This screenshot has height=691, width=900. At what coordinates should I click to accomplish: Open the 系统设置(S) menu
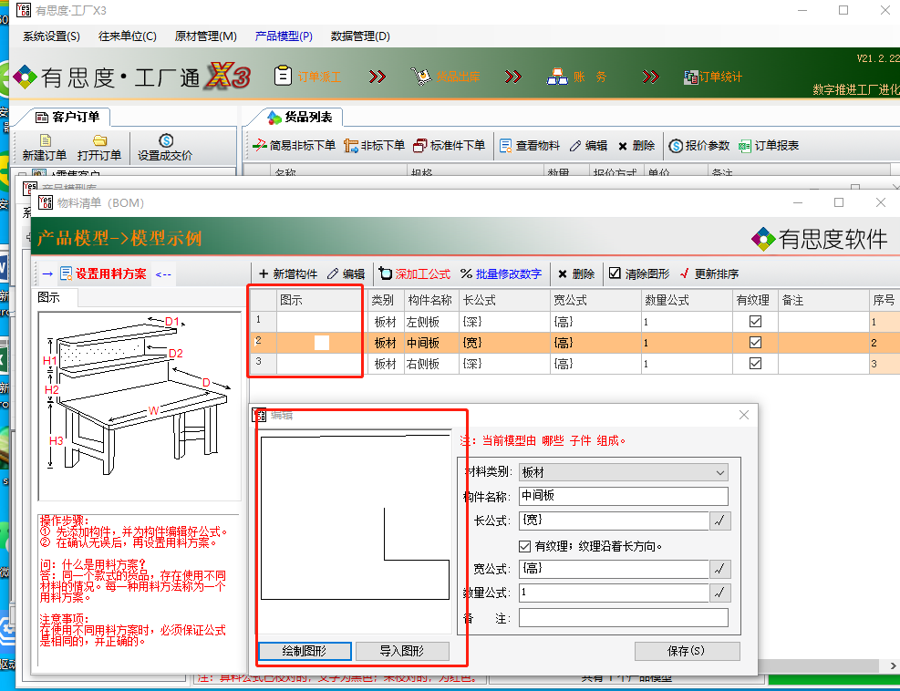(x=52, y=36)
